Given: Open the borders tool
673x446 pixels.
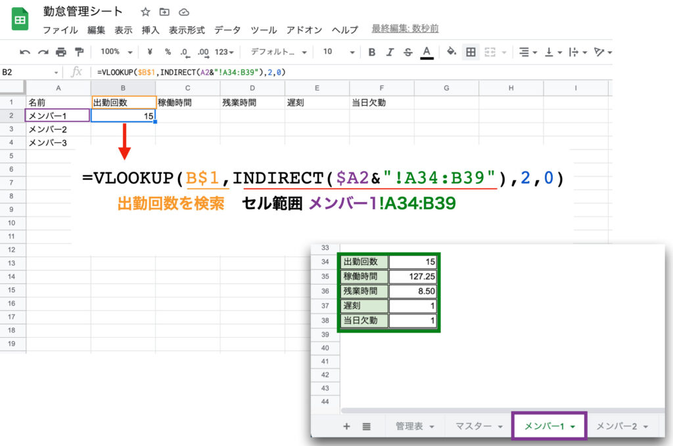Looking at the screenshot, I should pyautogui.click(x=471, y=52).
